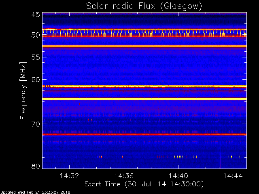Screen dimensions: 259x194
Task: Select the 80 MHz frequency tick label
Action: pyautogui.click(x=35, y=166)
